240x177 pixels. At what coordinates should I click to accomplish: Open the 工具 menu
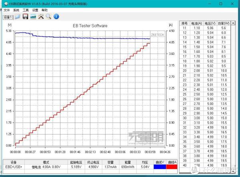pos(26,10)
